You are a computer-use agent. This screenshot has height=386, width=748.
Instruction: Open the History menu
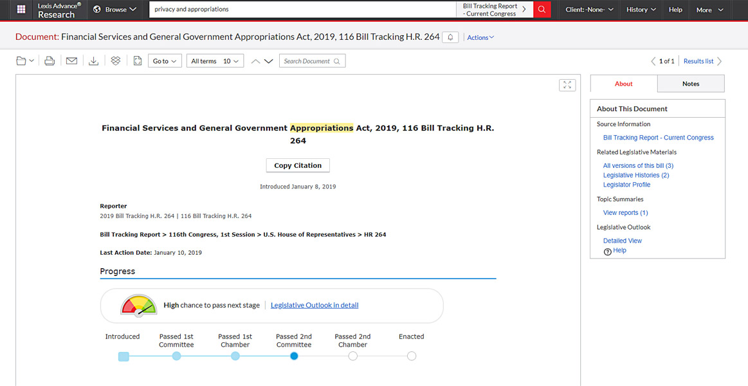pyautogui.click(x=641, y=10)
